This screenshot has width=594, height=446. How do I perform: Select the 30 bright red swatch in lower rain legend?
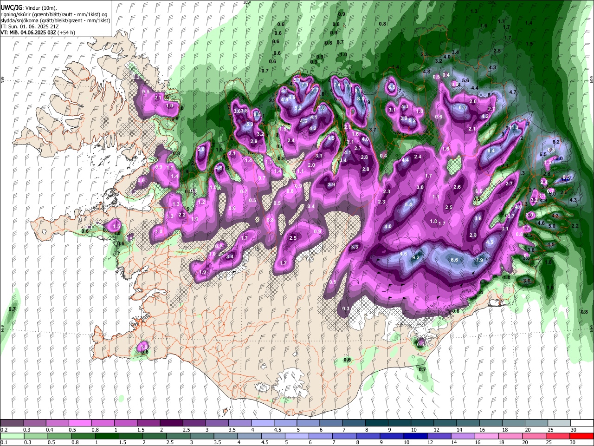(581, 436)
